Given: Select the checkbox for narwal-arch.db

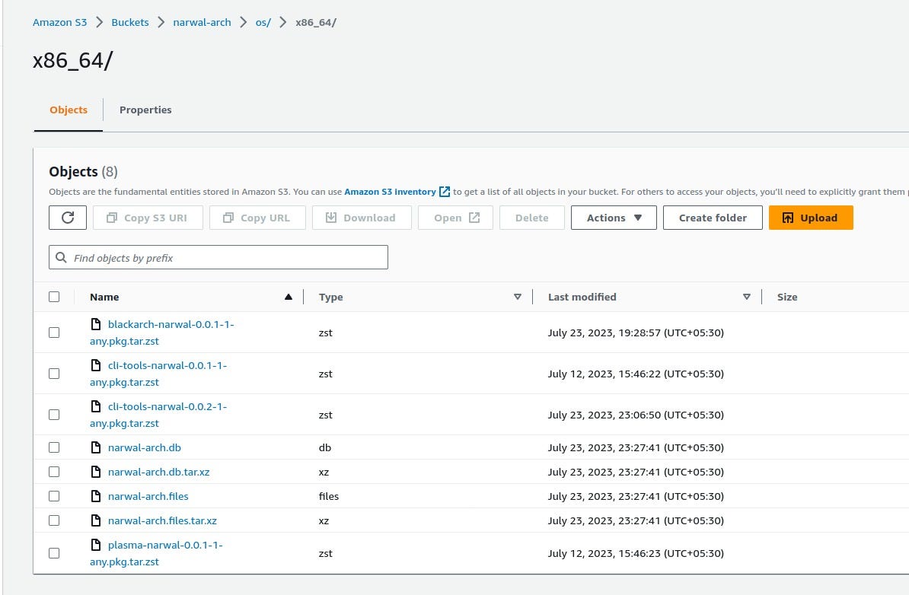Looking at the screenshot, I should click(x=54, y=447).
